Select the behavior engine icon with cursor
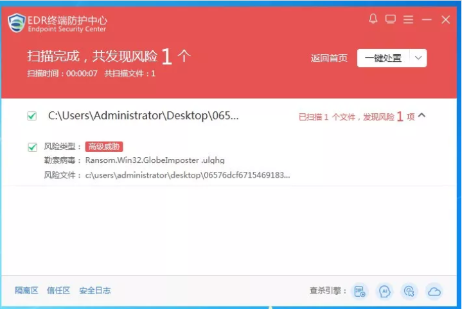This screenshot has height=309, width=462. pos(409,292)
